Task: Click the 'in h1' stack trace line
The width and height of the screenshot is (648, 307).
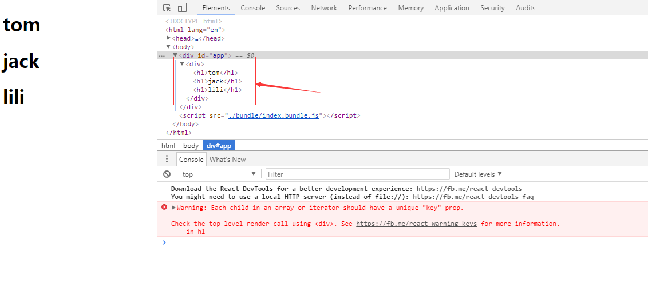Action: (196, 232)
